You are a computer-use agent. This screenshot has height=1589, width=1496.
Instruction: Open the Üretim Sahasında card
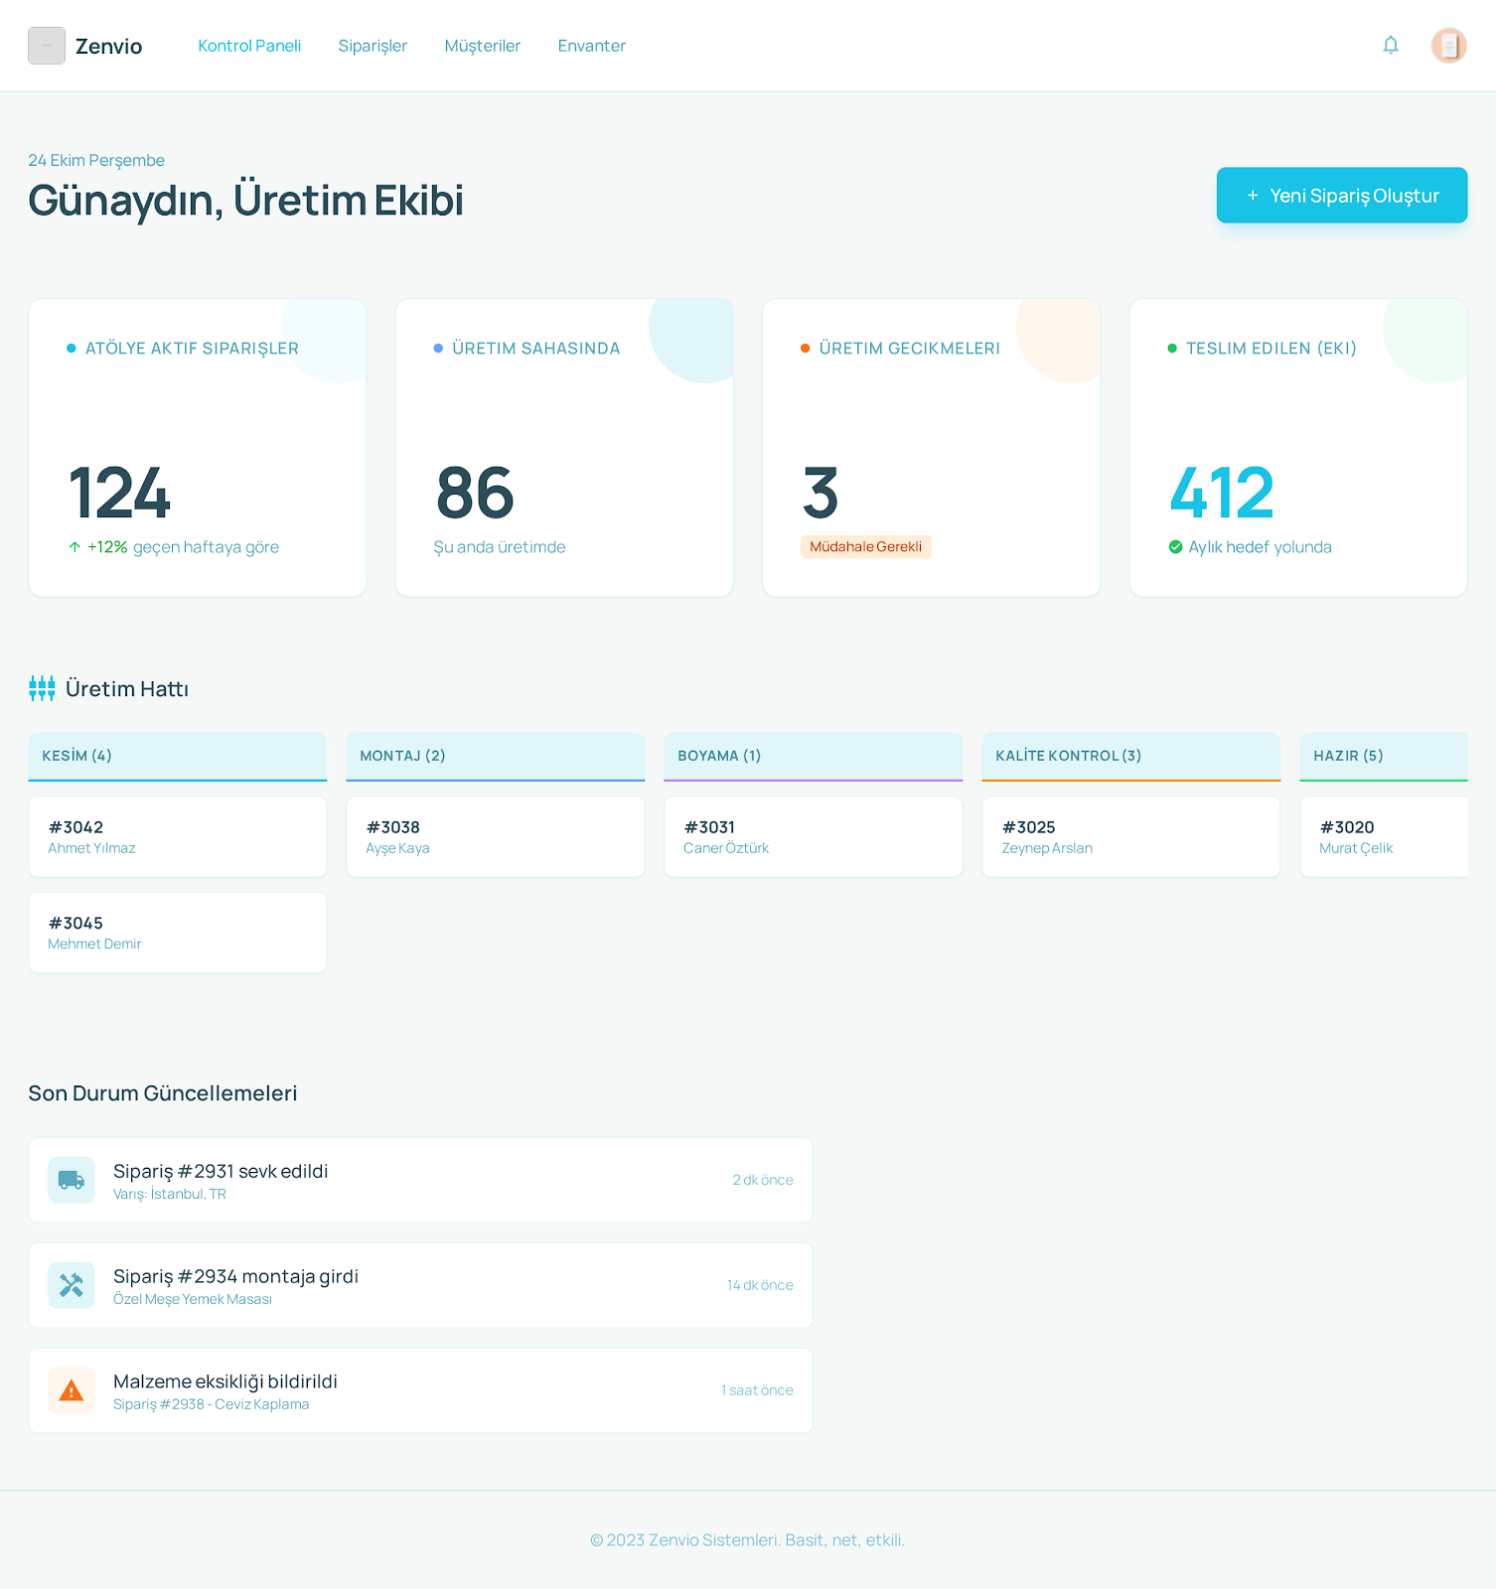[564, 448]
